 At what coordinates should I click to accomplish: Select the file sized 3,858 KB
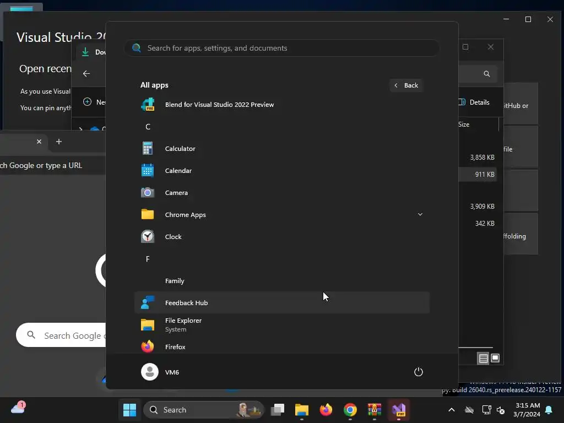pos(482,157)
